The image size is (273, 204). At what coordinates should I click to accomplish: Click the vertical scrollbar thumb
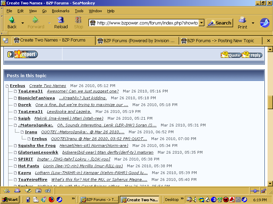pos(270,102)
